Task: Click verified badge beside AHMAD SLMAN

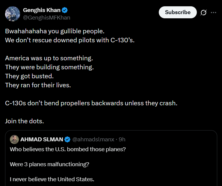Action: 67,139
